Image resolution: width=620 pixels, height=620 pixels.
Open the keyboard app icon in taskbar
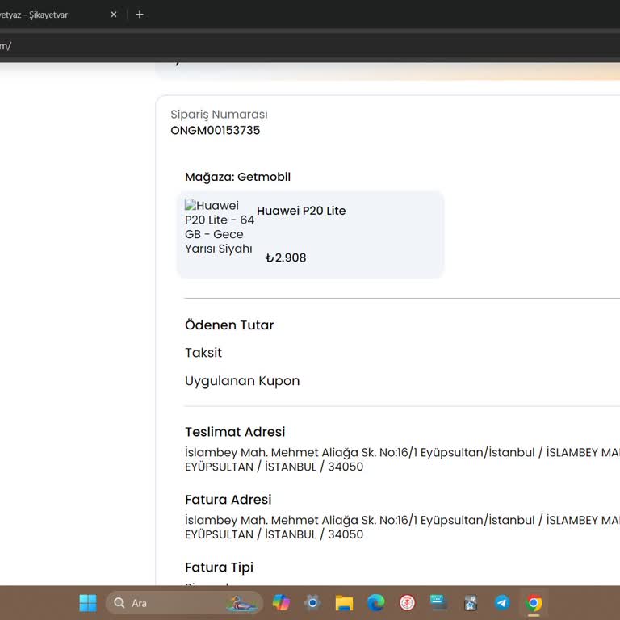tap(439, 603)
